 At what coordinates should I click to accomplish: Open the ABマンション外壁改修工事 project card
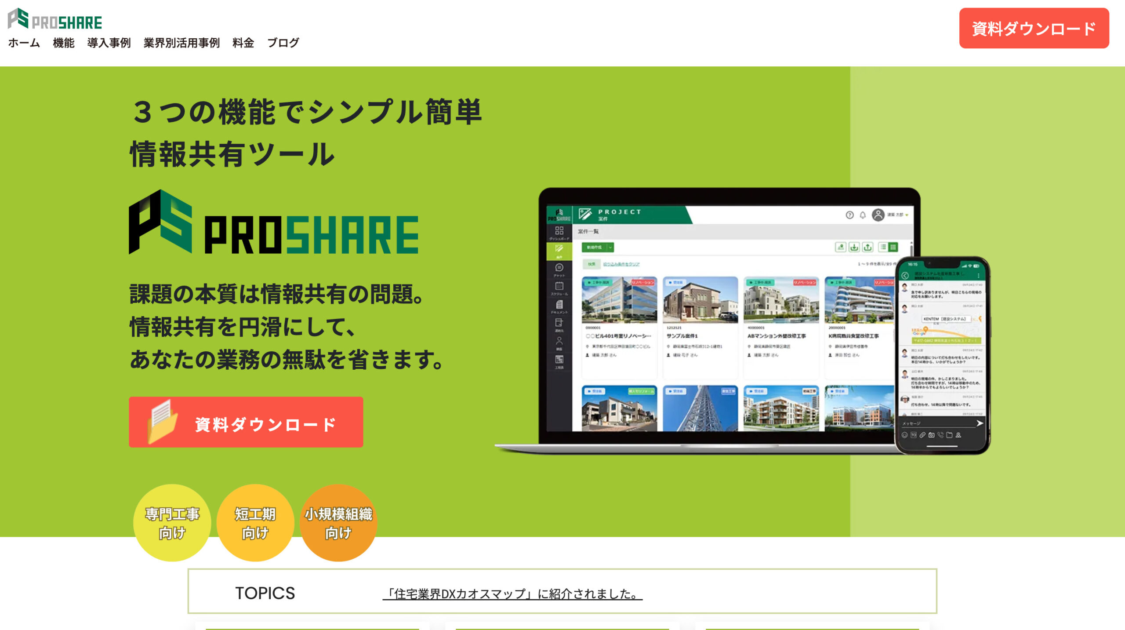tap(781, 327)
